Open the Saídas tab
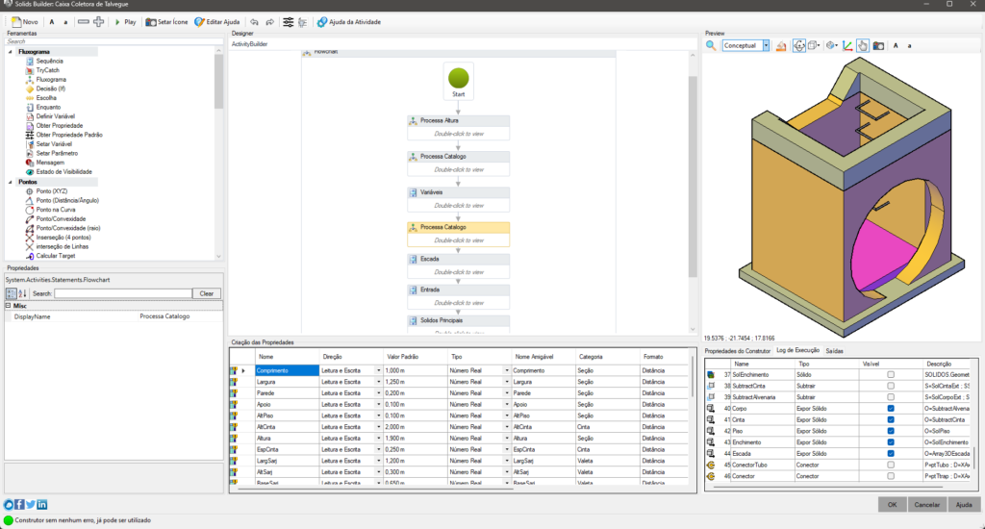This screenshot has width=985, height=529. 834,351
